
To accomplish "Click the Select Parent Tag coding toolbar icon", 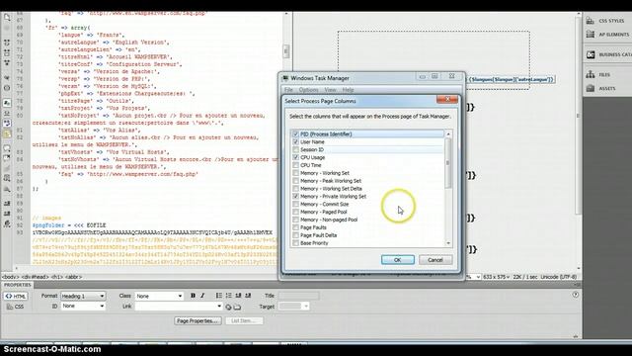I will [x=7, y=78].
